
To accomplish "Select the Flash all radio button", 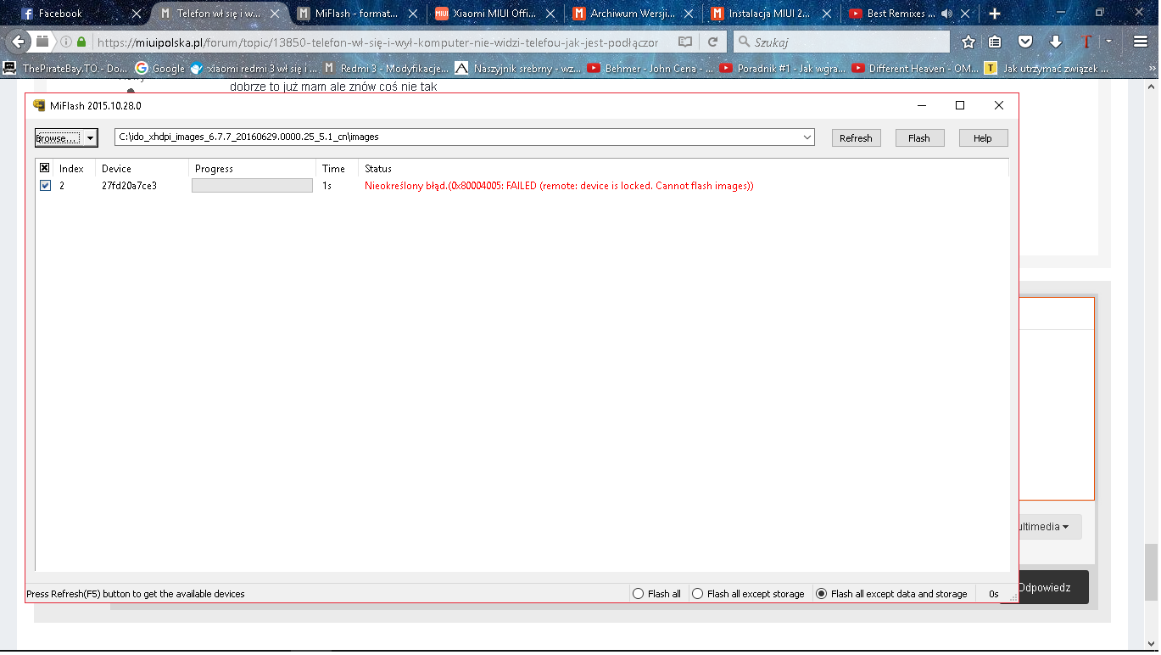I will (x=639, y=594).
